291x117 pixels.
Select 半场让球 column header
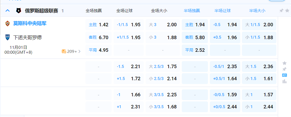(222, 11)
